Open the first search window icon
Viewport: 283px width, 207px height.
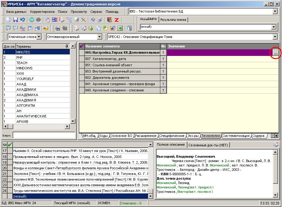point(8,28)
